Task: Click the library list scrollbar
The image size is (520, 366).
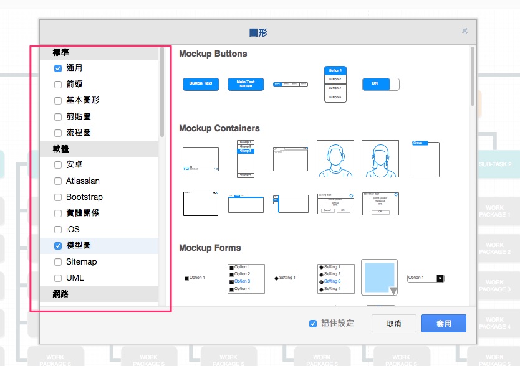Action: (x=162, y=92)
